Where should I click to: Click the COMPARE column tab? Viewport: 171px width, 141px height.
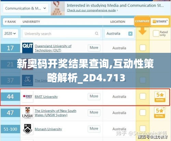pyautogui.click(x=142, y=21)
